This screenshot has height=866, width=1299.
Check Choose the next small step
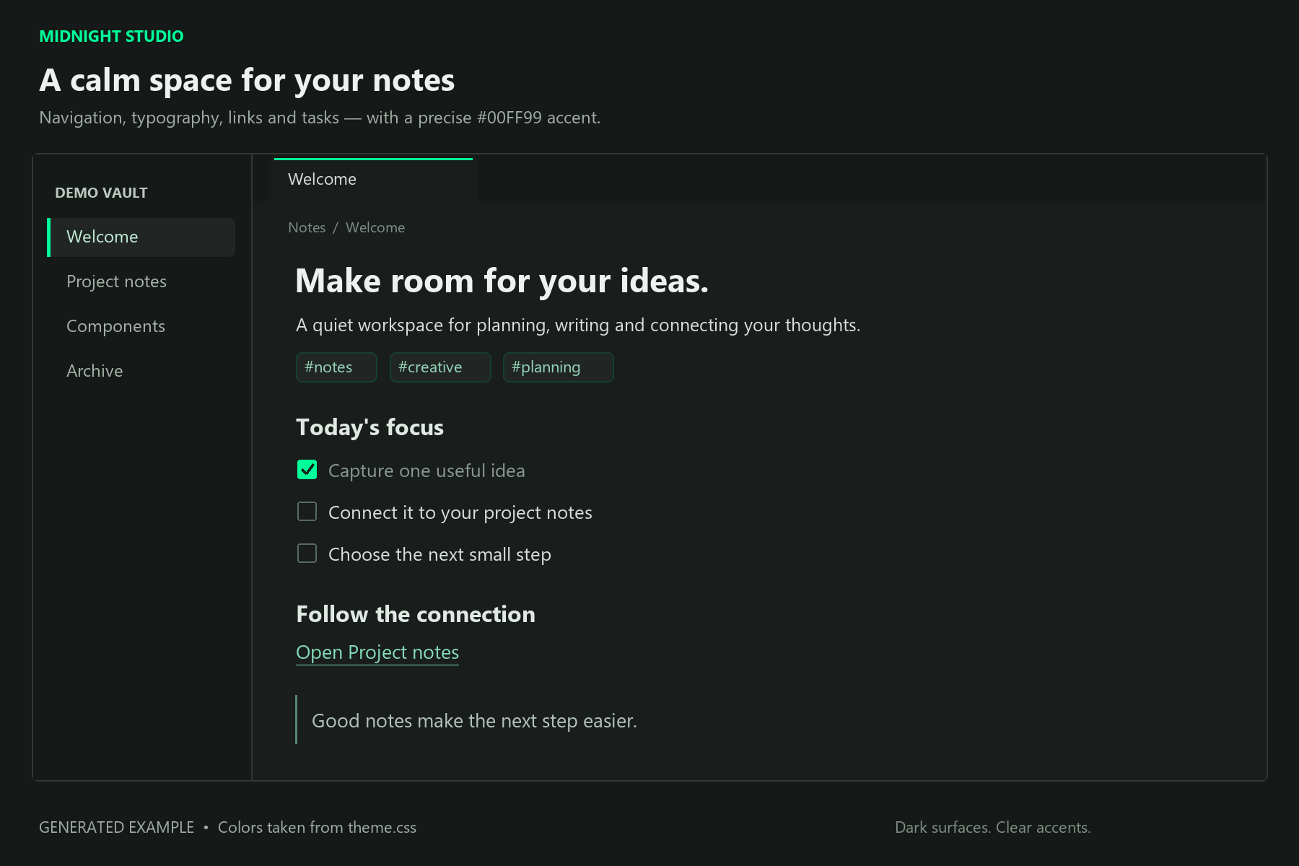coord(307,554)
